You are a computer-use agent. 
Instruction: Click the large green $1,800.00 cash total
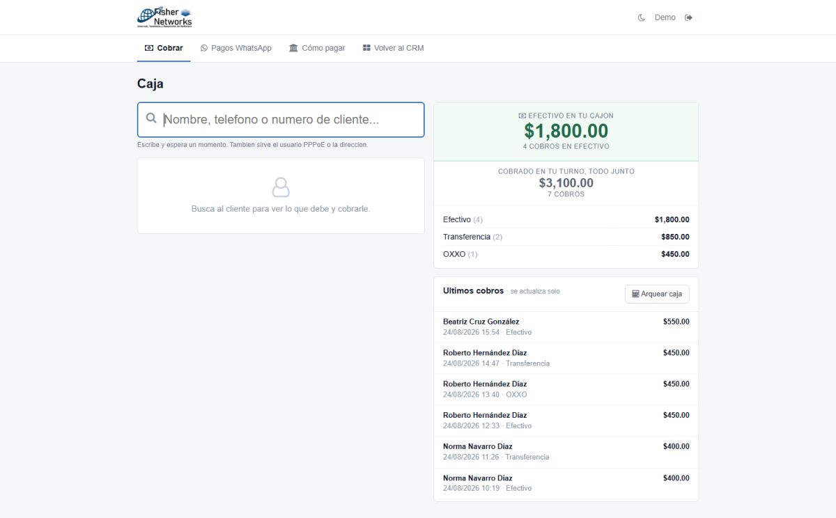[566, 131]
